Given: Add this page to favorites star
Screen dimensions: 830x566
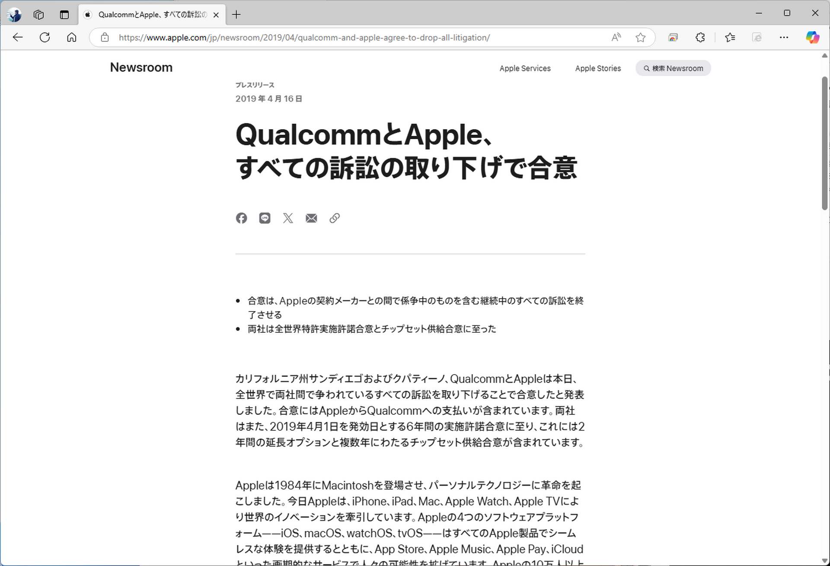Looking at the screenshot, I should pos(641,38).
